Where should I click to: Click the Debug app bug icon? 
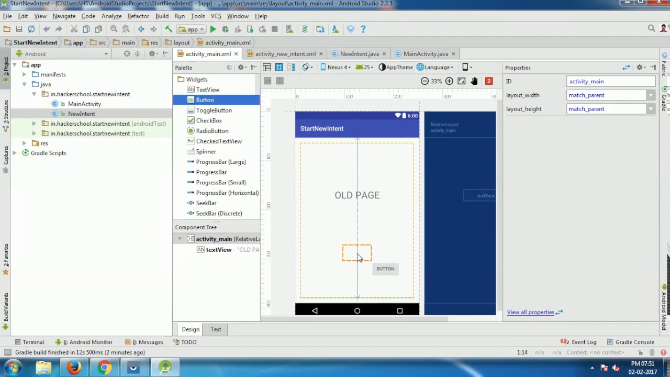pos(226,29)
